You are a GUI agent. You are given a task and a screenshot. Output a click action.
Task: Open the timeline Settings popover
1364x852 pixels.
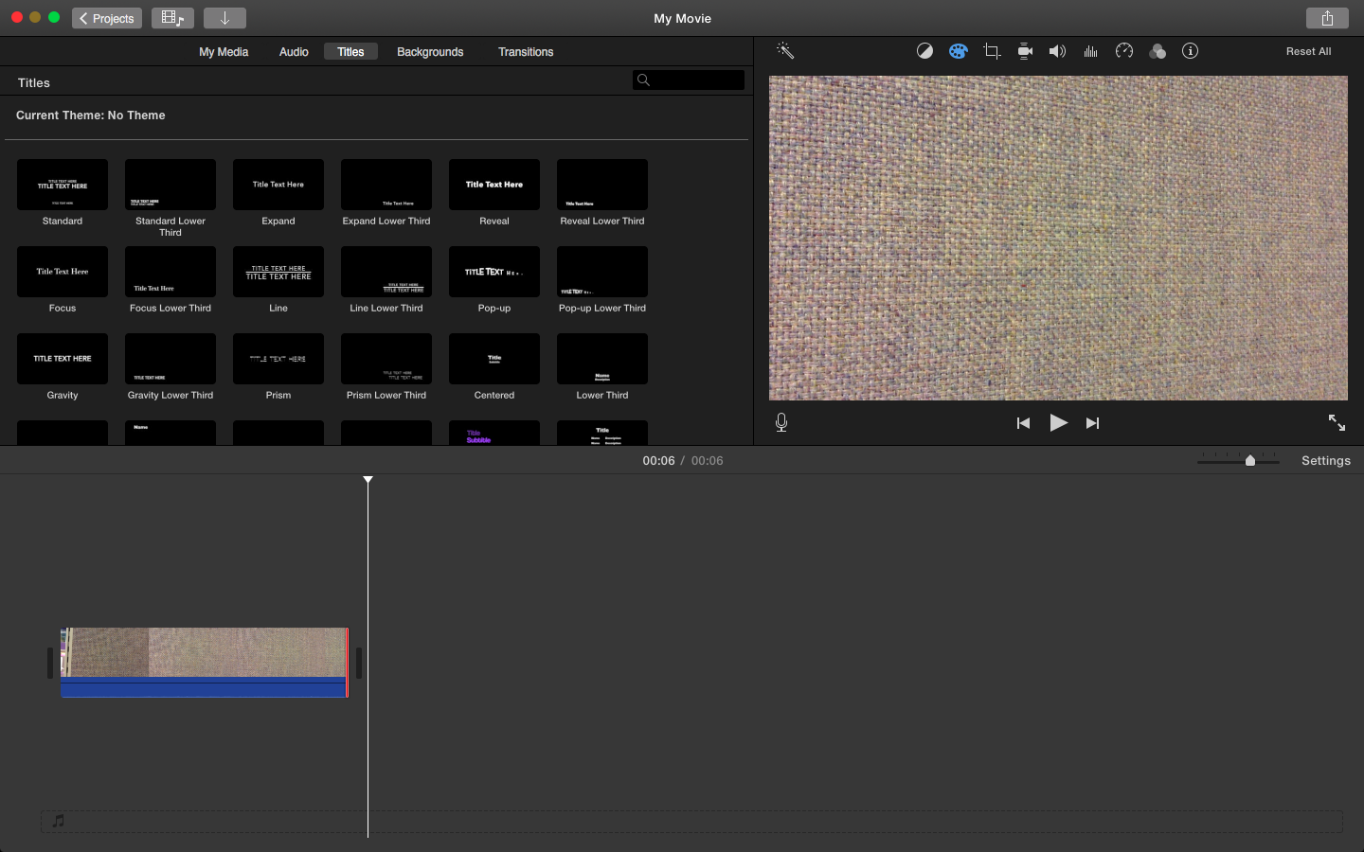(x=1325, y=461)
